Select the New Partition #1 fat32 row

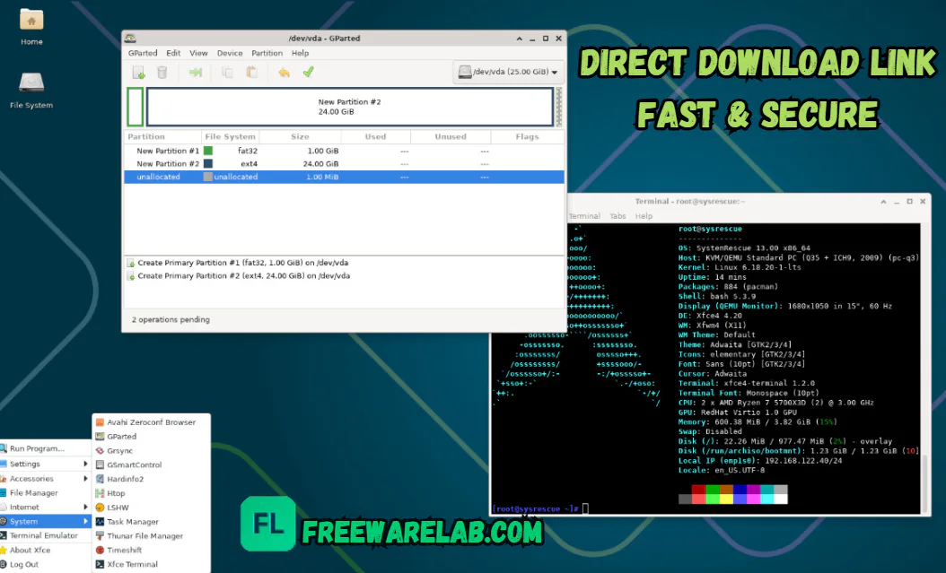tap(344, 151)
